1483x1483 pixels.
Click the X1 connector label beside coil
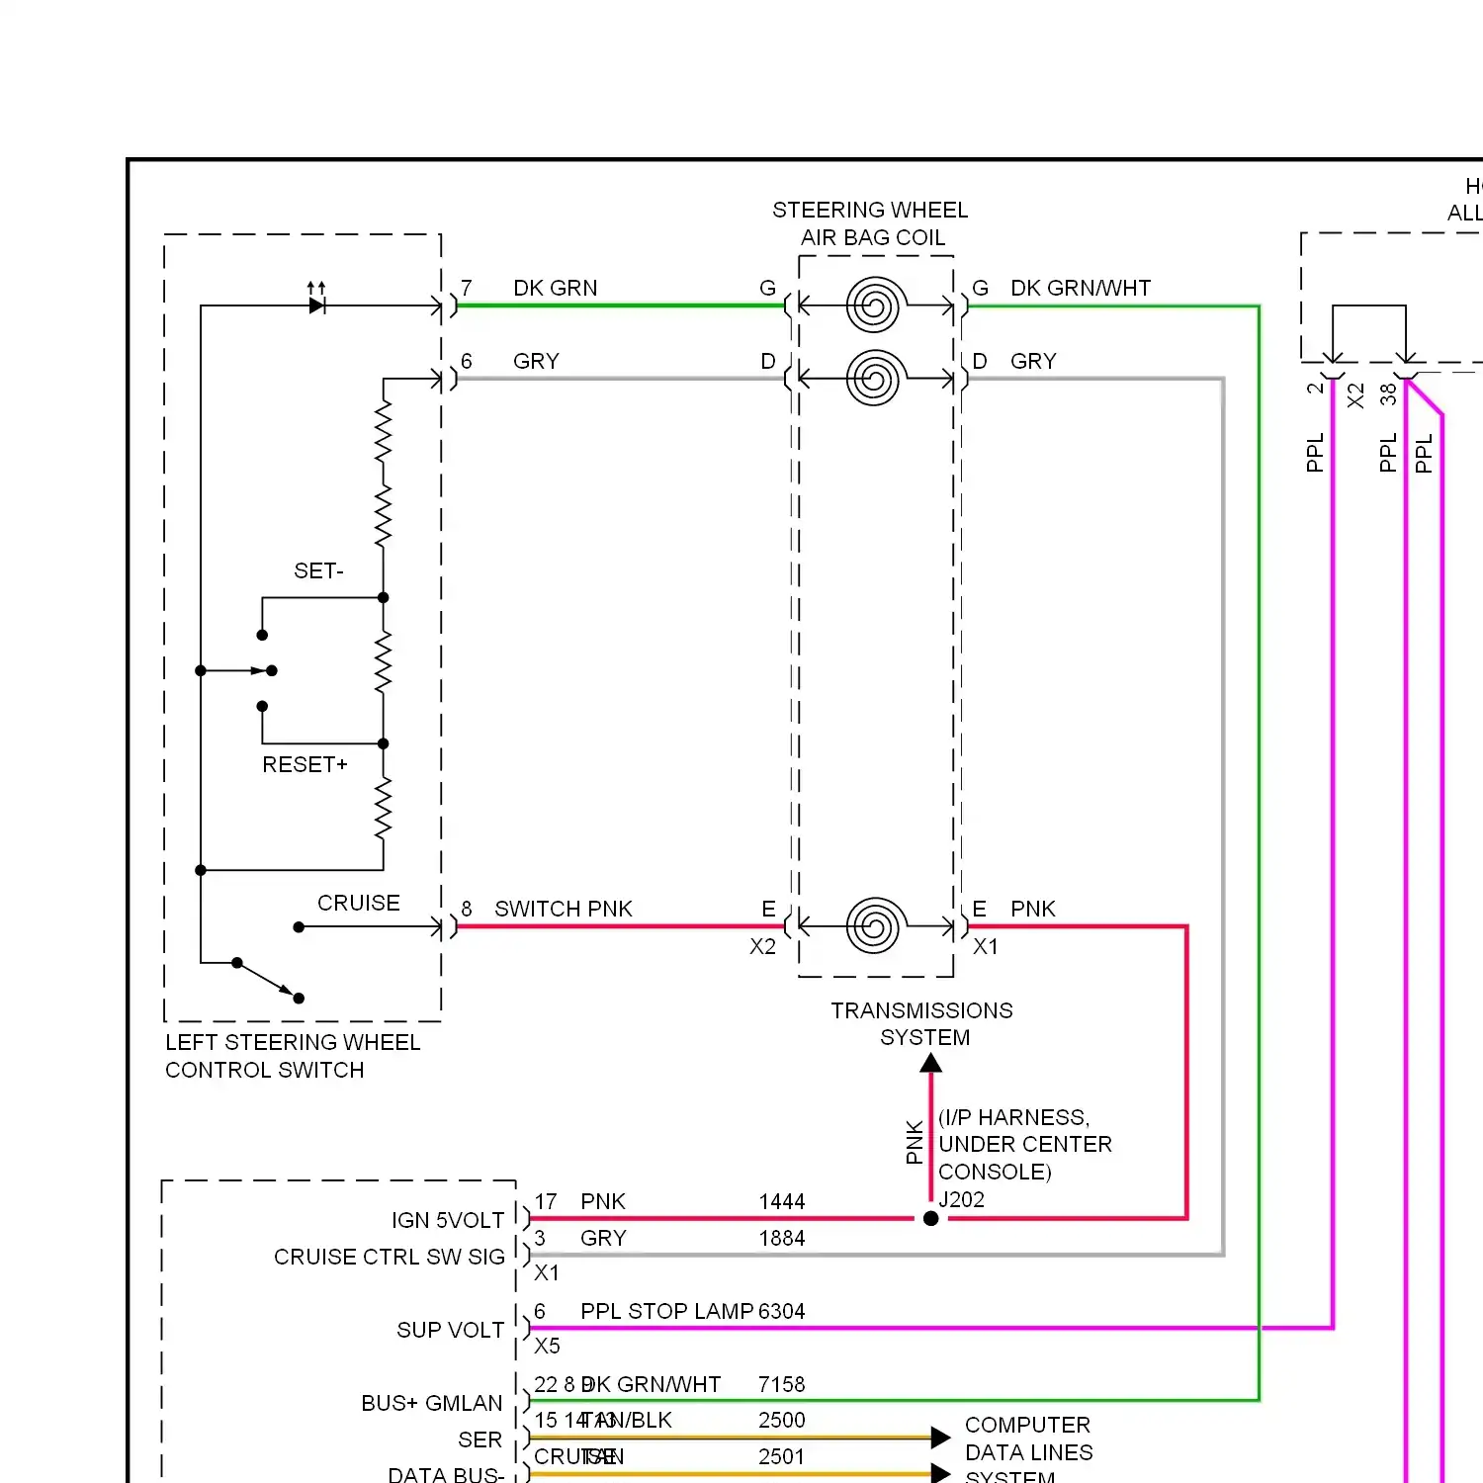(986, 946)
